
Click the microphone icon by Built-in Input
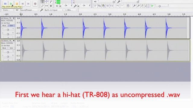(x=42, y=10)
